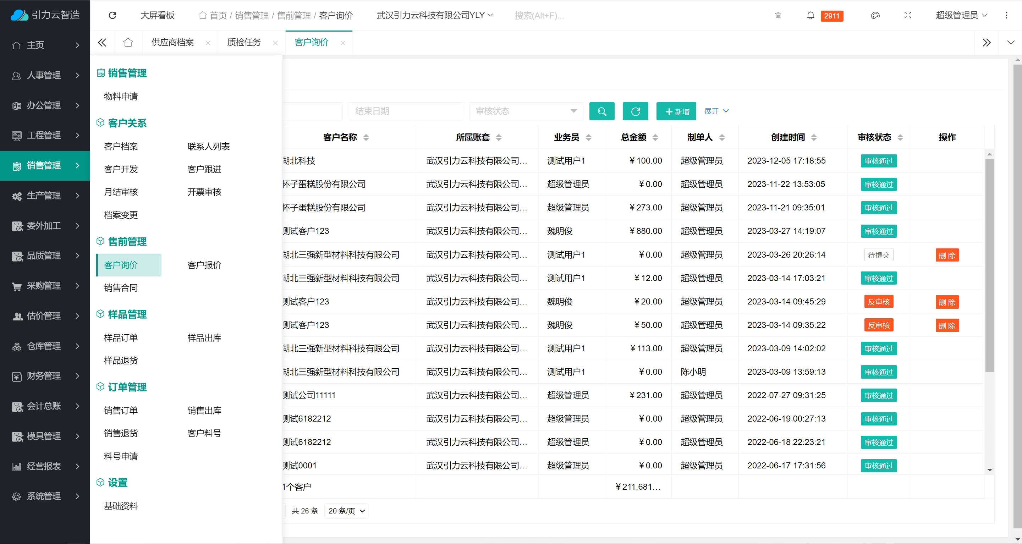The height and width of the screenshot is (544, 1022).
Task: Toggle fullscreen mode icon
Action: tap(908, 16)
